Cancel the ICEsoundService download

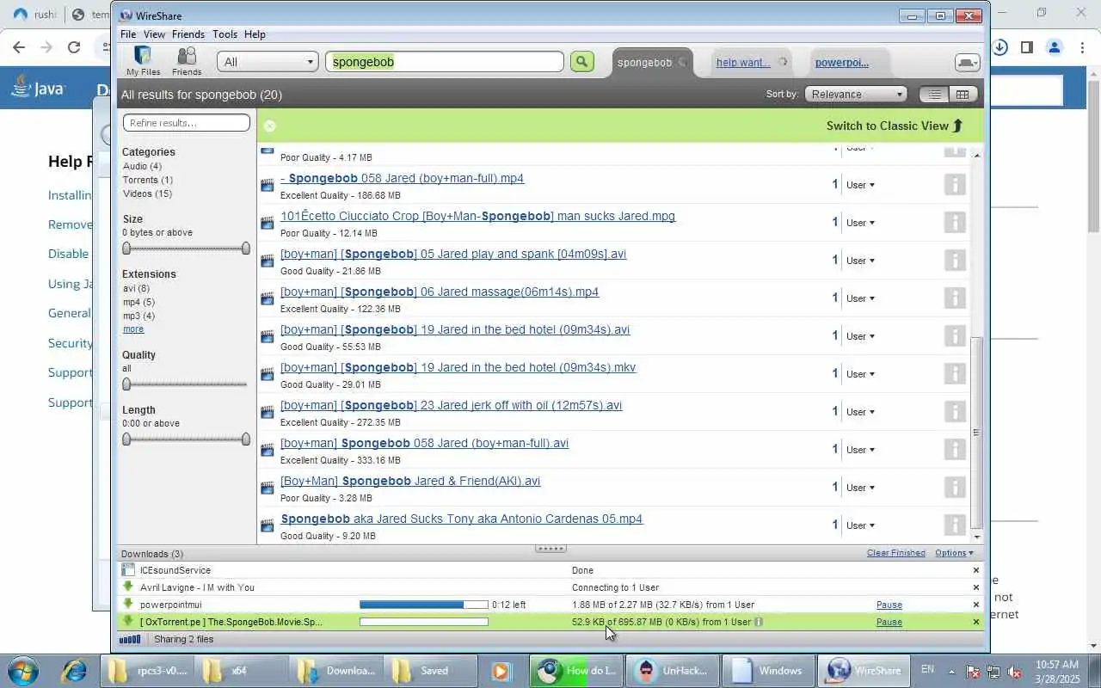(976, 570)
